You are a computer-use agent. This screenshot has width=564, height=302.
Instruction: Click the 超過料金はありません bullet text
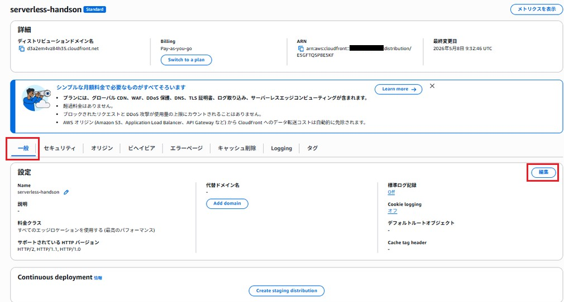pyautogui.click(x=88, y=106)
